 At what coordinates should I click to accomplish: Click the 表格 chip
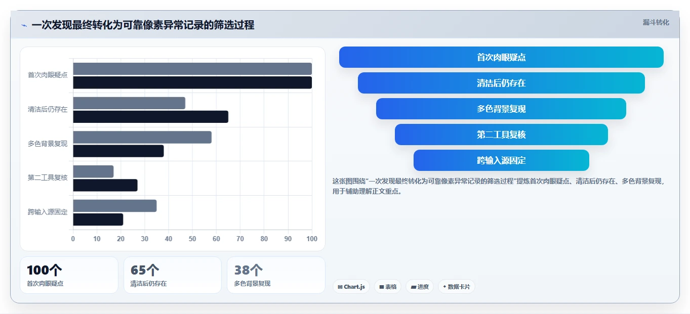(x=388, y=287)
